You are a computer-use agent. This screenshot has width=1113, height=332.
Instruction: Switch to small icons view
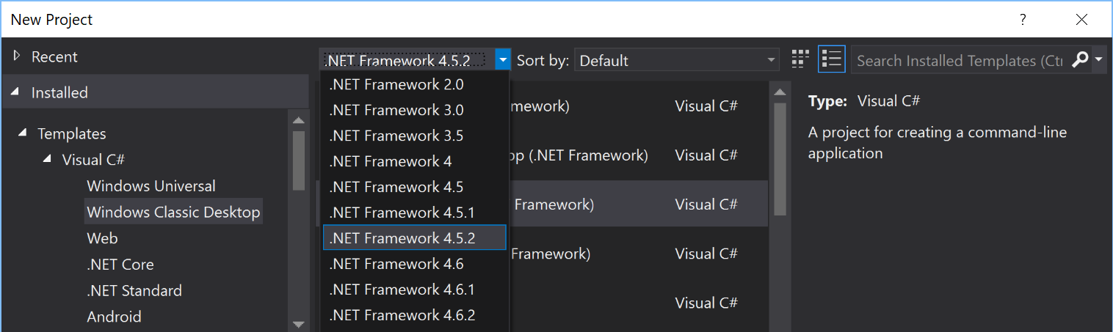800,59
